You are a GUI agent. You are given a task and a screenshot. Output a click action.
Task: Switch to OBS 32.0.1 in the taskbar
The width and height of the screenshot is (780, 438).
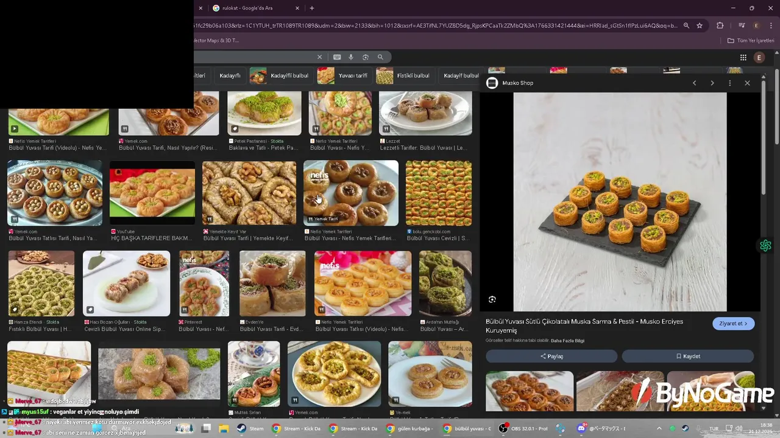523,428
